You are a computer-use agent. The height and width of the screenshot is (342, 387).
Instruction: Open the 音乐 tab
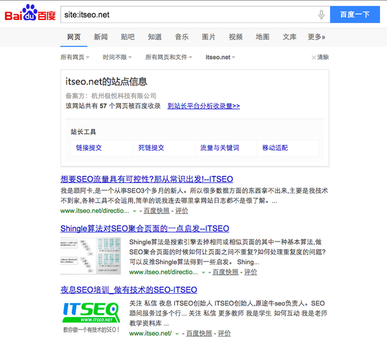point(182,37)
